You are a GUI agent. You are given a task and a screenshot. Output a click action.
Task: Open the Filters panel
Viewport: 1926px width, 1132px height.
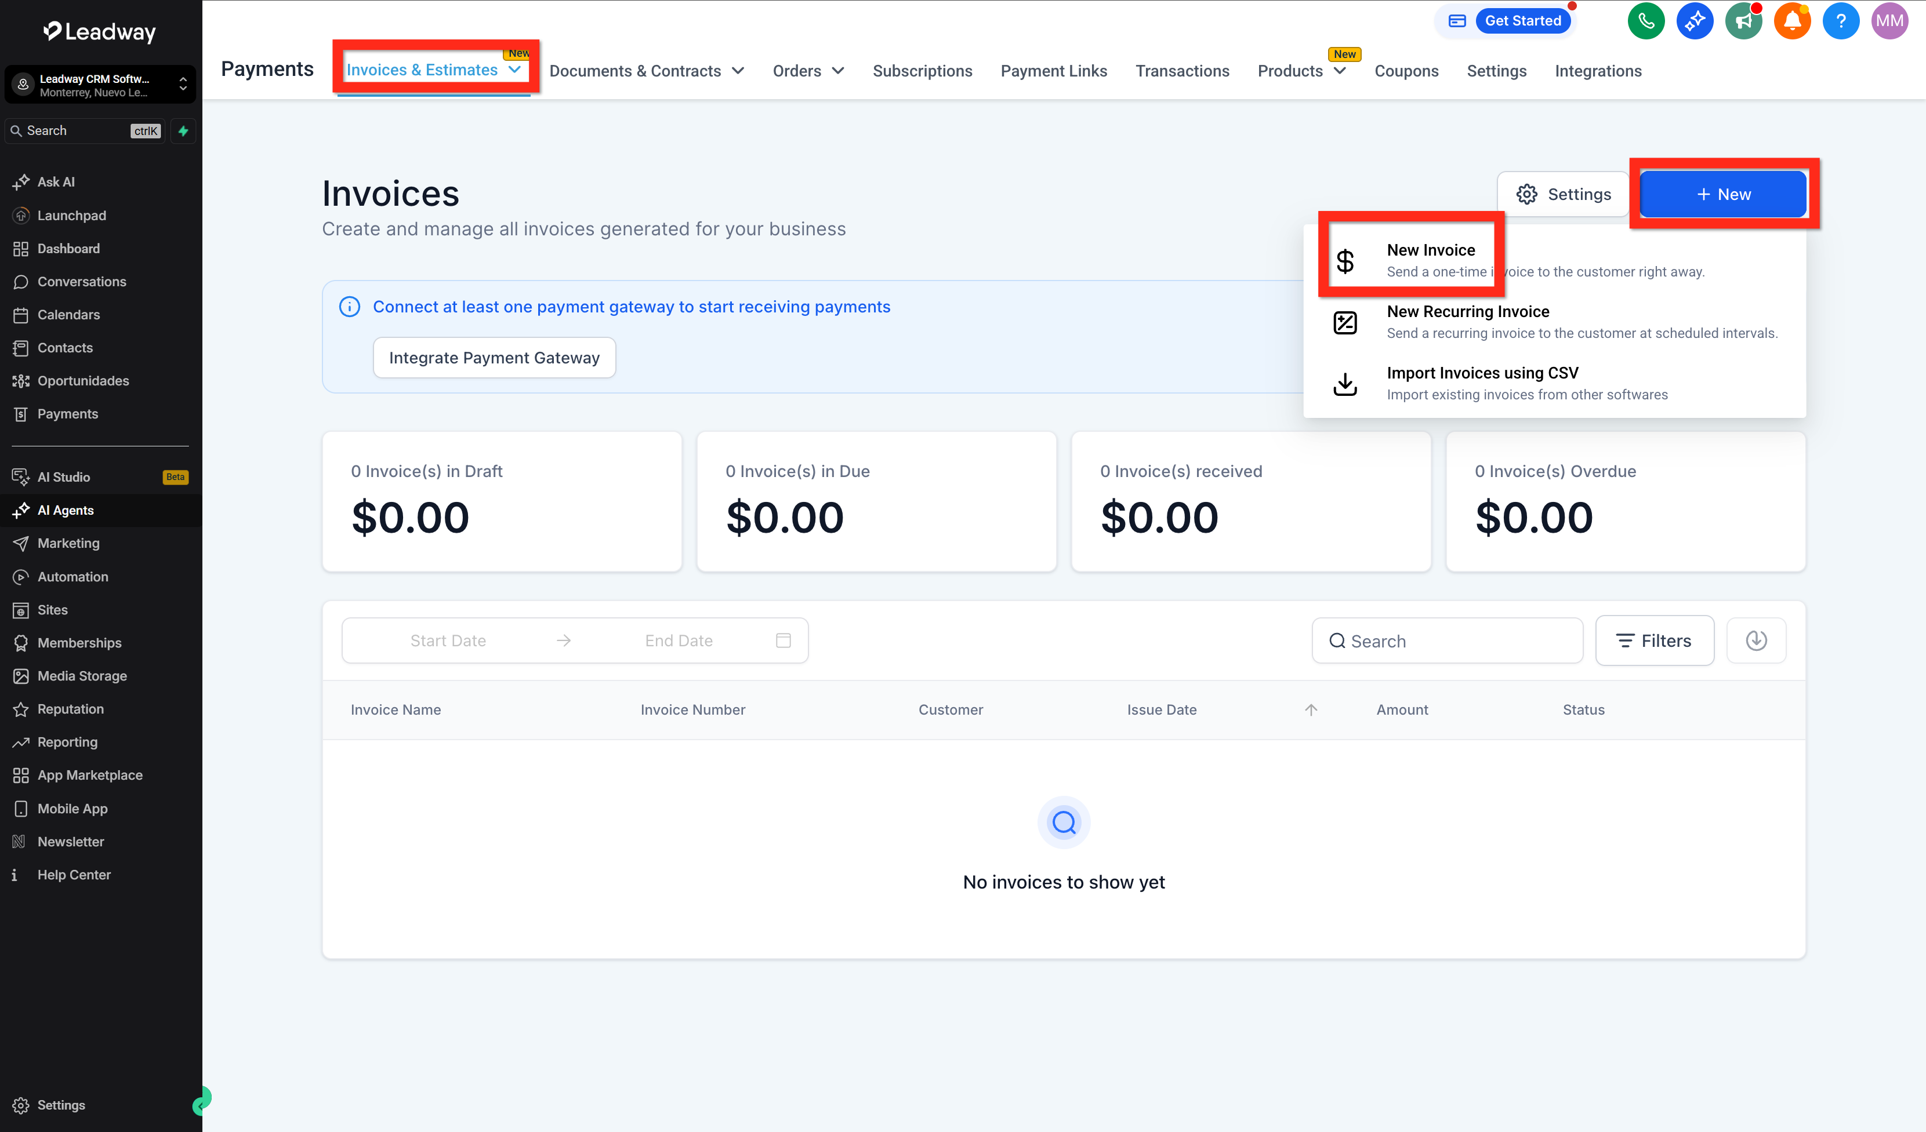click(x=1654, y=640)
